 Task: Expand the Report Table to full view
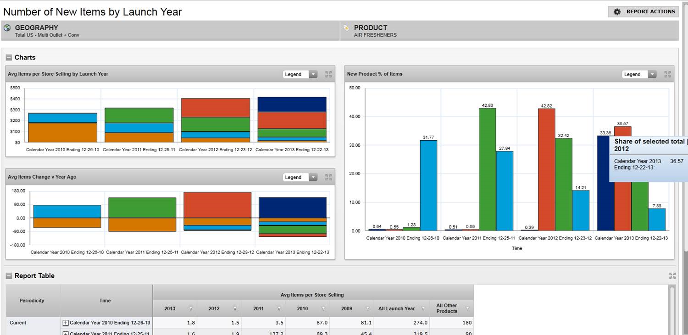pos(672,276)
